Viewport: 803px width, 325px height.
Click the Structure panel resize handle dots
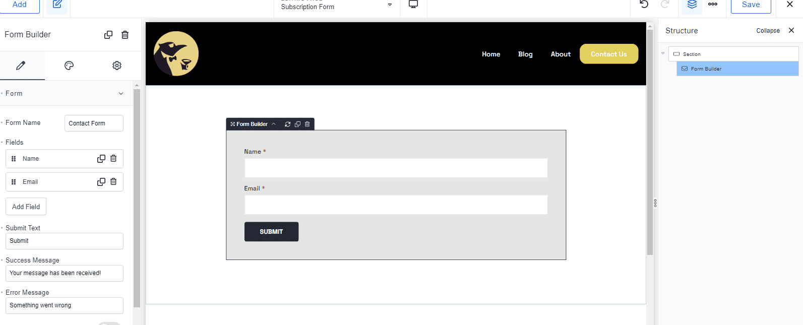[x=655, y=203]
